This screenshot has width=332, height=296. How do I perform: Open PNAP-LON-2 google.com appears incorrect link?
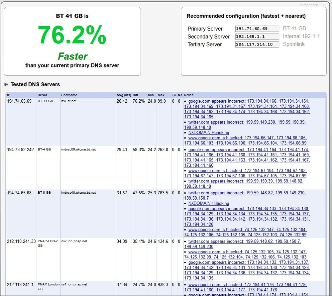[247, 270]
